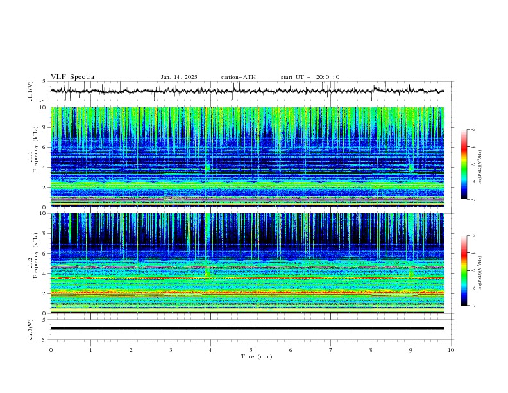Image resolution: width=508 pixels, height=393 pixels.
Task: Click the "VLF Spectra" title text
Action: [x=72, y=77]
